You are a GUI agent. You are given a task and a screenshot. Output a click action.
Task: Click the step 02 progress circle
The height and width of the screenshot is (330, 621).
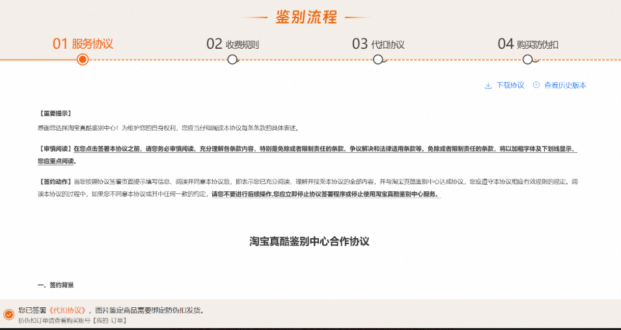point(232,59)
